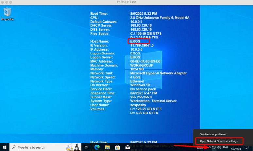Click the volume speaker tray icon

coord(219,147)
